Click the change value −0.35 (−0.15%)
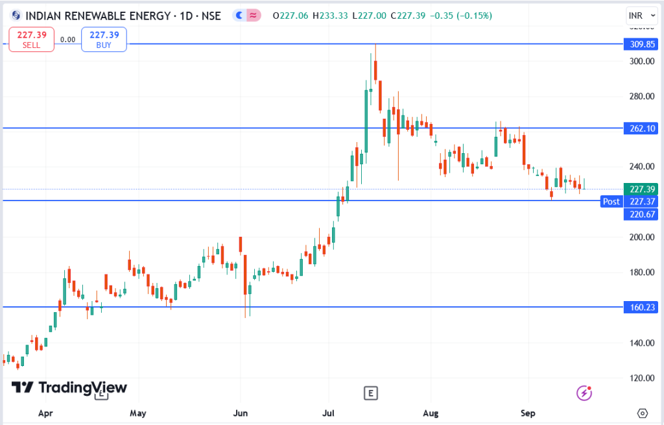This screenshot has width=664, height=425. [x=461, y=16]
